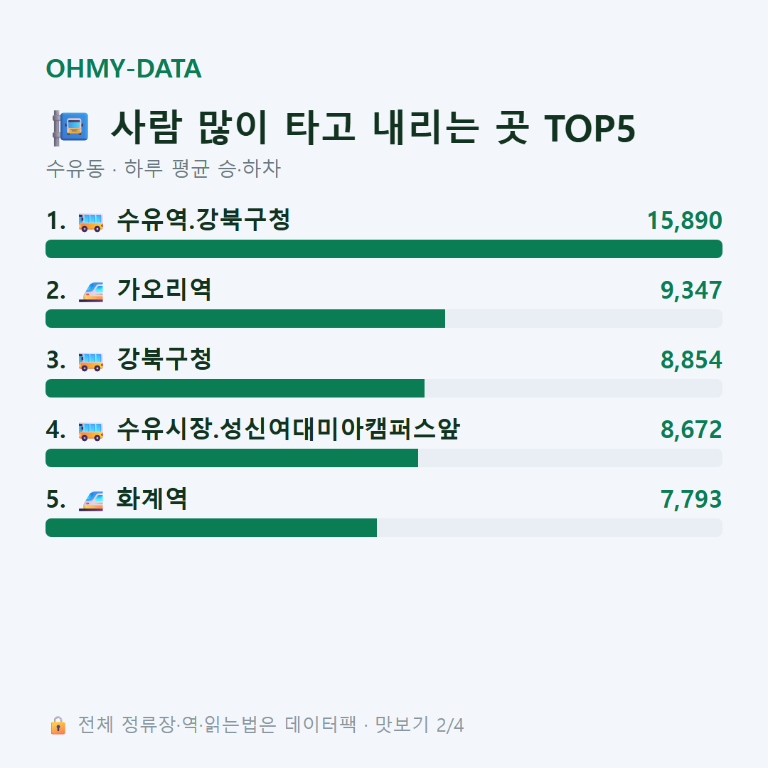Click the train icon beside 가오리역

(x=91, y=292)
